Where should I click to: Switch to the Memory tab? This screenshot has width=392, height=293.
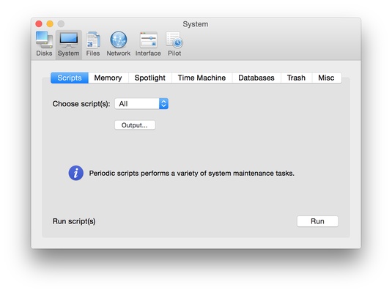coord(108,78)
